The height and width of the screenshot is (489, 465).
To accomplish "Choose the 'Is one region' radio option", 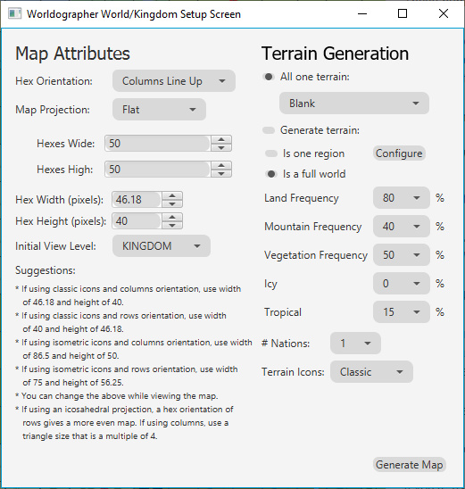I will [271, 153].
